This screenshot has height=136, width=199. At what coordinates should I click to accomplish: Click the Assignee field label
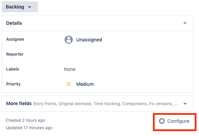[15, 39]
